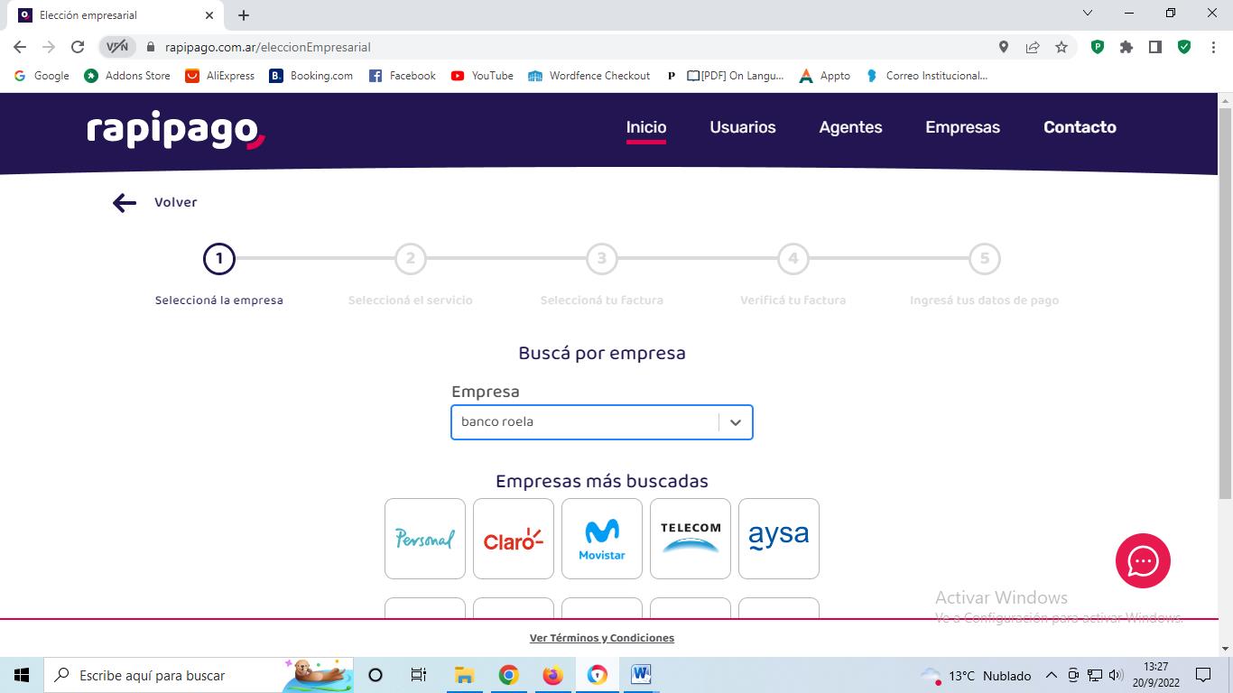Viewport: 1233px width, 693px height.
Task: Pick the Movistar company tile
Action: click(x=602, y=539)
